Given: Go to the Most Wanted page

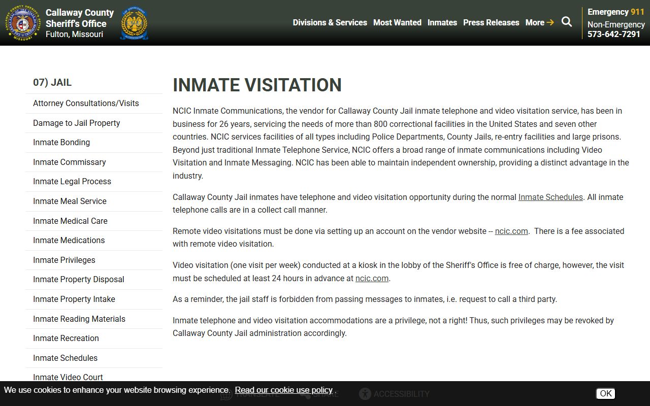Looking at the screenshot, I should coord(397,22).
